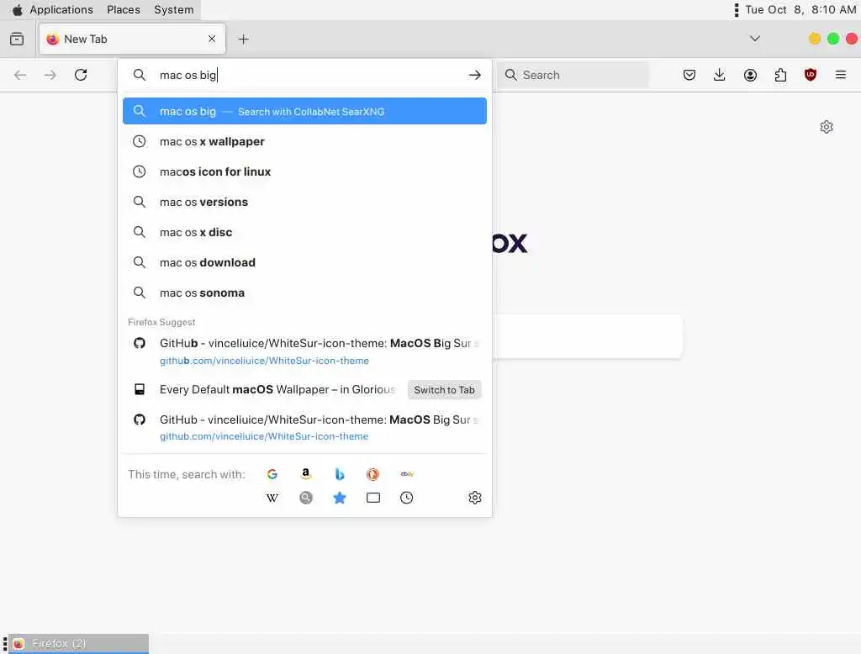Image resolution: width=861 pixels, height=654 pixels.
Task: Open search settings gear in dropdown
Action: pos(475,498)
